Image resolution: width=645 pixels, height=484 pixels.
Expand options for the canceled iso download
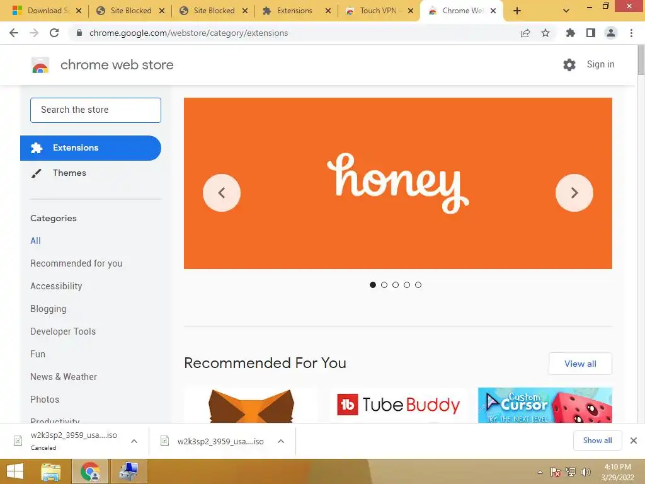pyautogui.click(x=134, y=441)
